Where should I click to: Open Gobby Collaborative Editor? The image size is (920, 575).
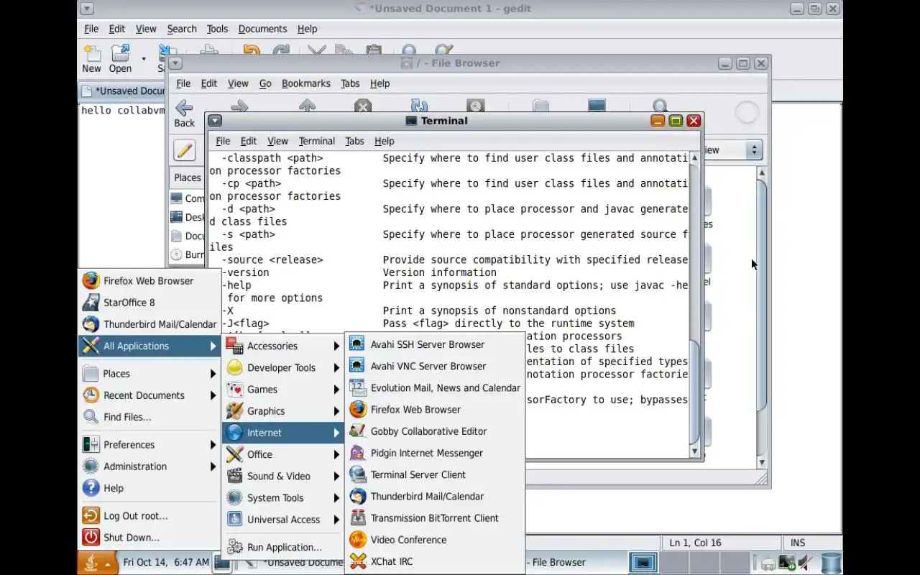tap(435, 431)
